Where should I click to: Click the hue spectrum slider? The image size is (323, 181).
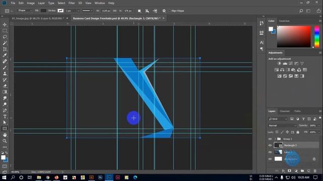pyautogui.click(x=317, y=37)
